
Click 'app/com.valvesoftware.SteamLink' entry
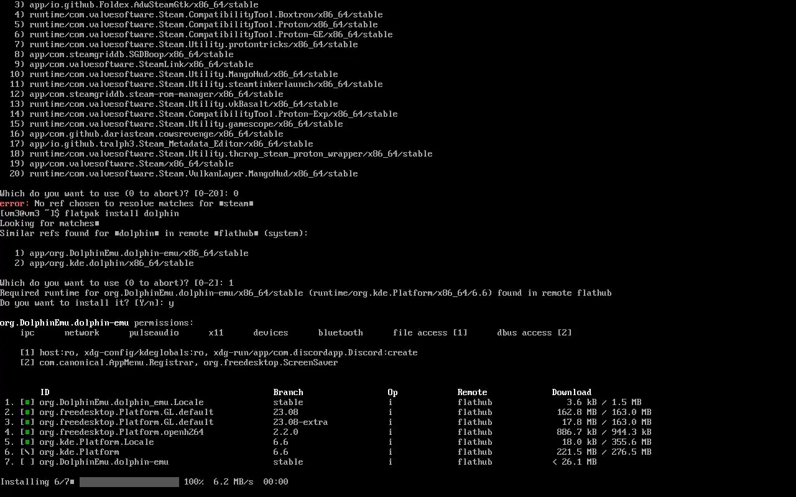141,65
